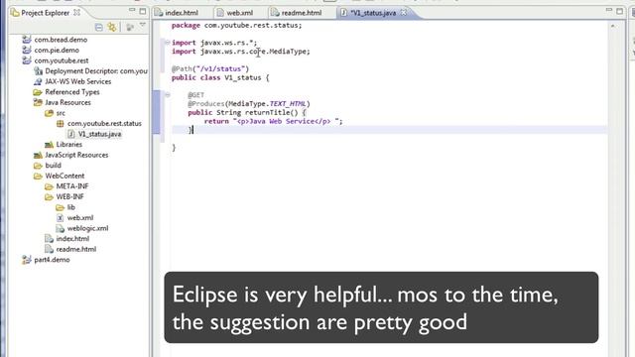
Task: Click the Java Resources icon
Action: coord(38,102)
